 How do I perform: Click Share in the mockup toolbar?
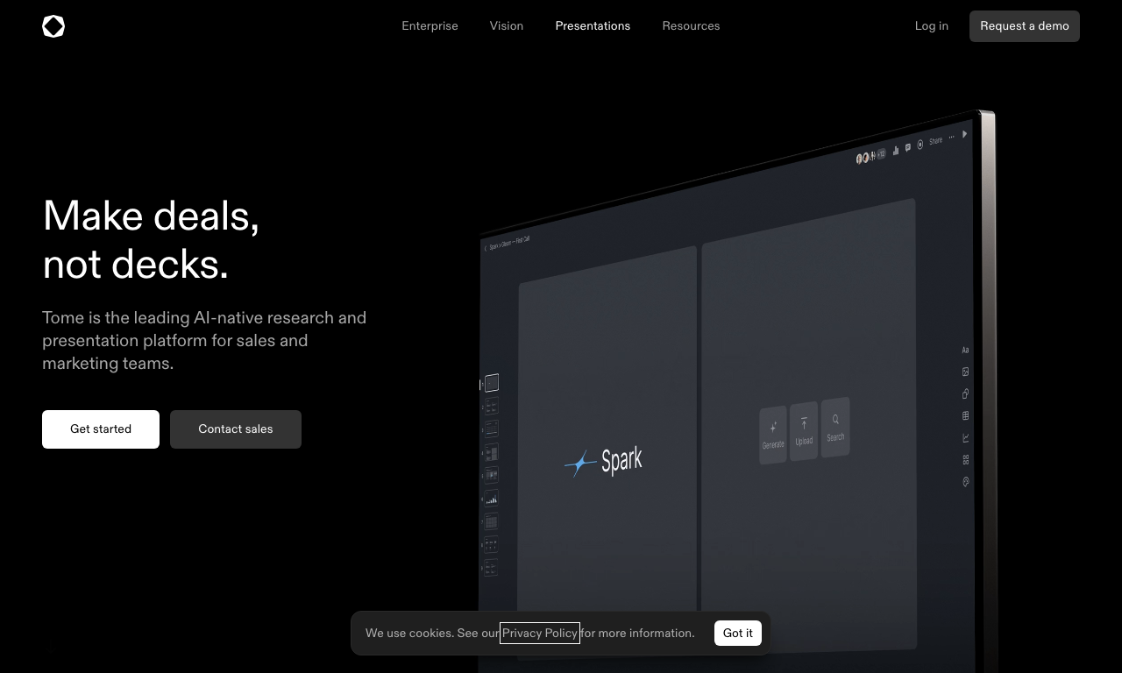[936, 141]
